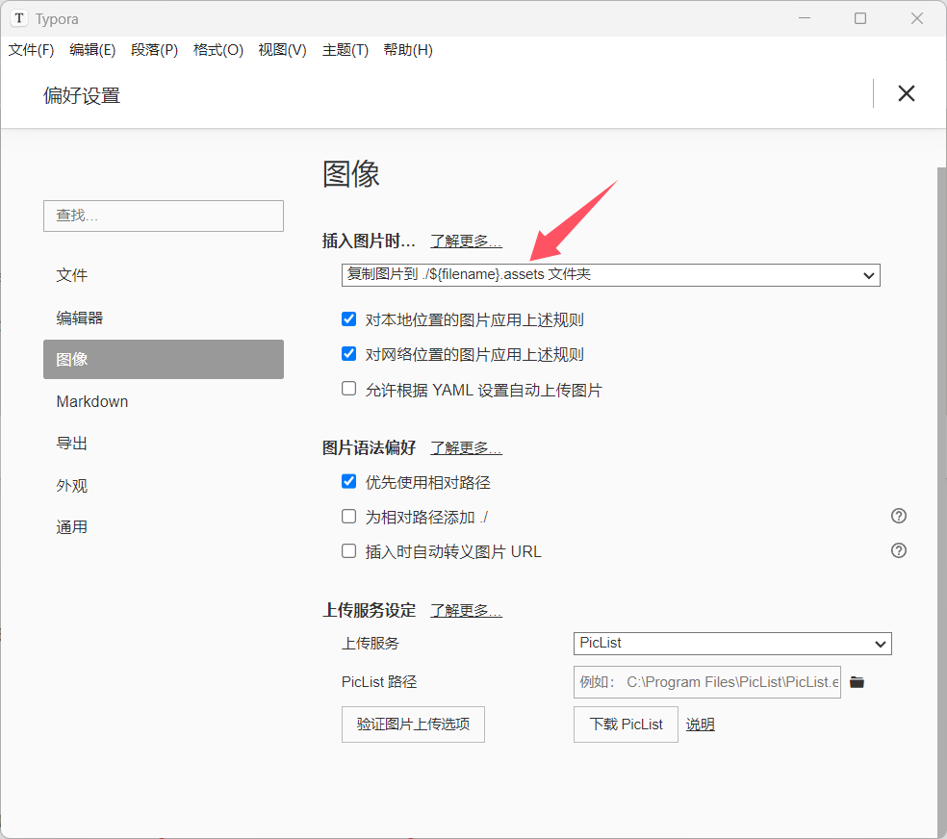Image resolution: width=947 pixels, height=839 pixels.
Task: Focus the PicList 路径 input field
Action: 706,682
